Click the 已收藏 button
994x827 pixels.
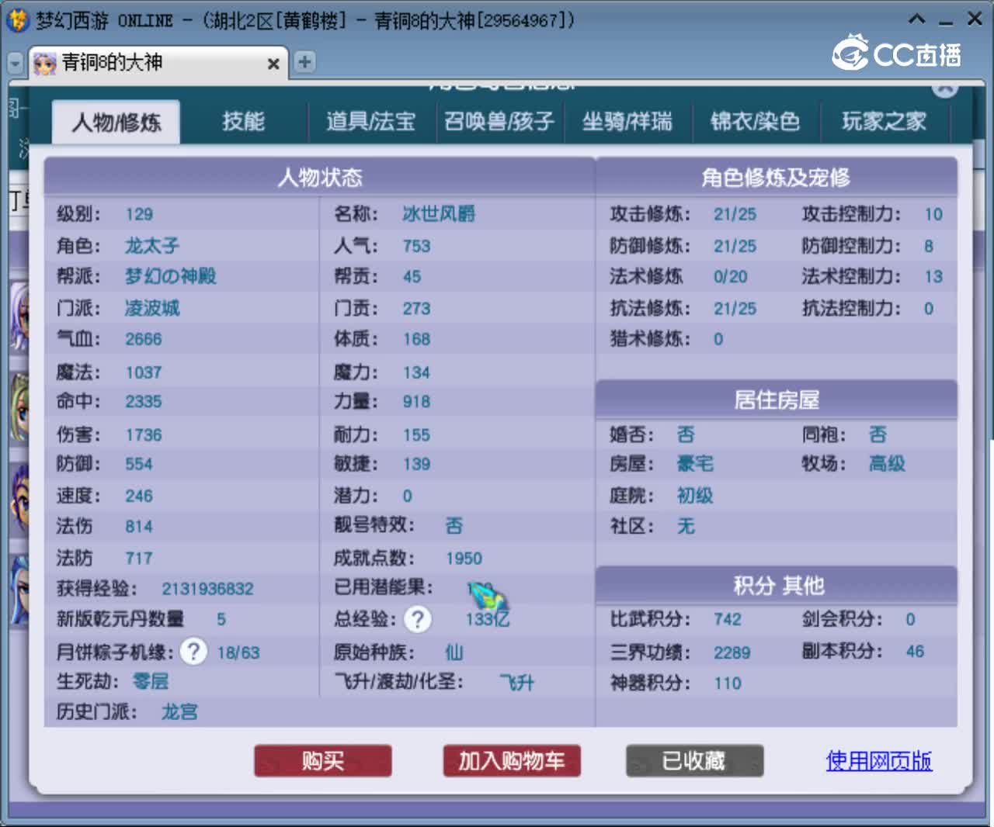pyautogui.click(x=694, y=761)
